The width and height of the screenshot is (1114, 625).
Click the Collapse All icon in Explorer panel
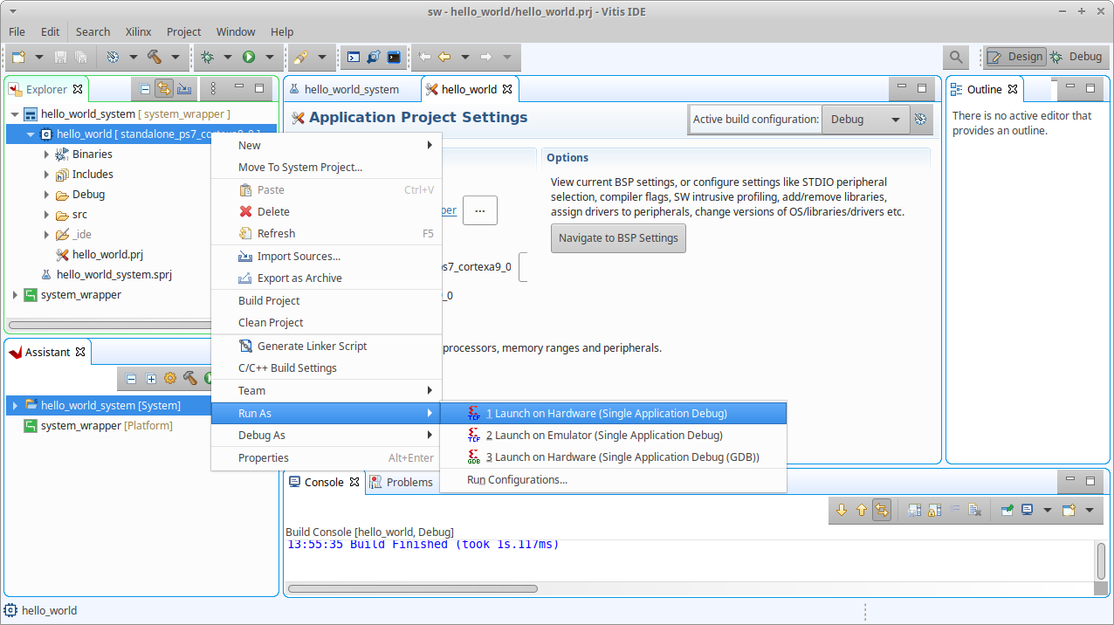(145, 88)
